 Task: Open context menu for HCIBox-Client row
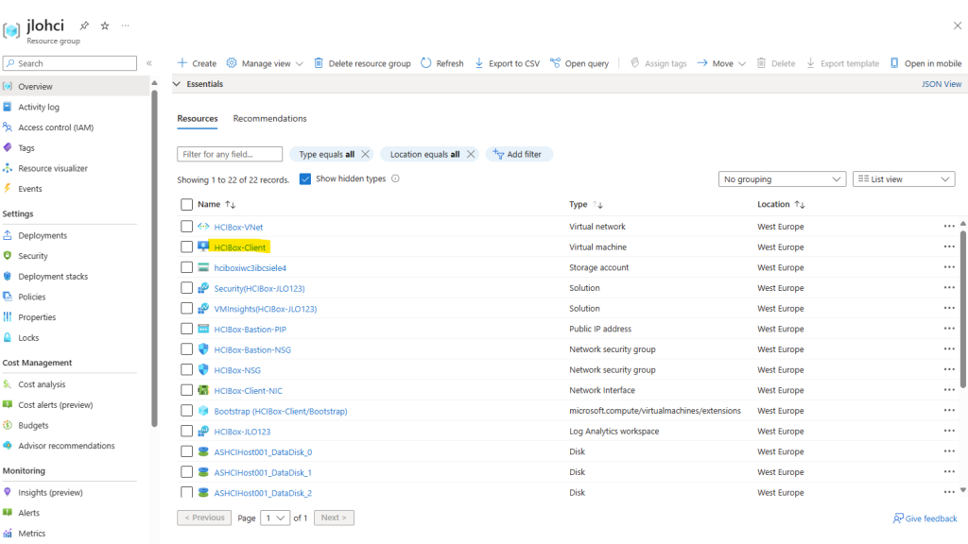point(949,246)
